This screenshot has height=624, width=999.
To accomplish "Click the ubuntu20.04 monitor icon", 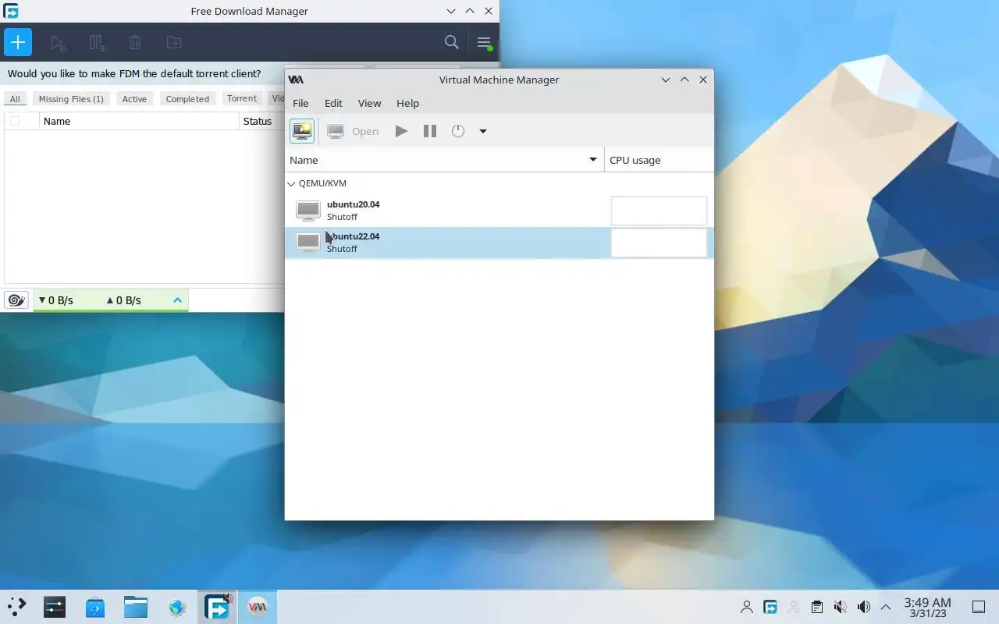I will 308,211.
